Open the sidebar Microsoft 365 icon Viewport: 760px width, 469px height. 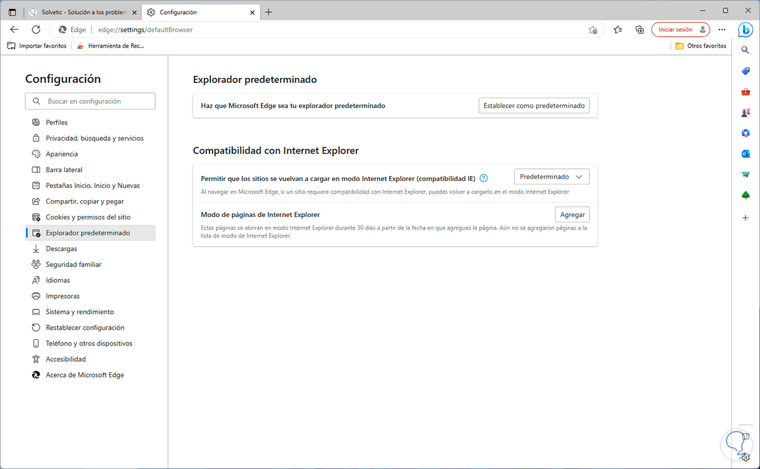(745, 133)
